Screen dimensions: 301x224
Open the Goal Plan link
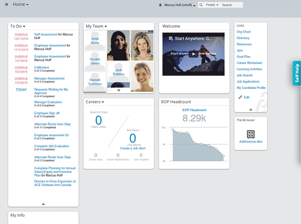click(243, 56)
